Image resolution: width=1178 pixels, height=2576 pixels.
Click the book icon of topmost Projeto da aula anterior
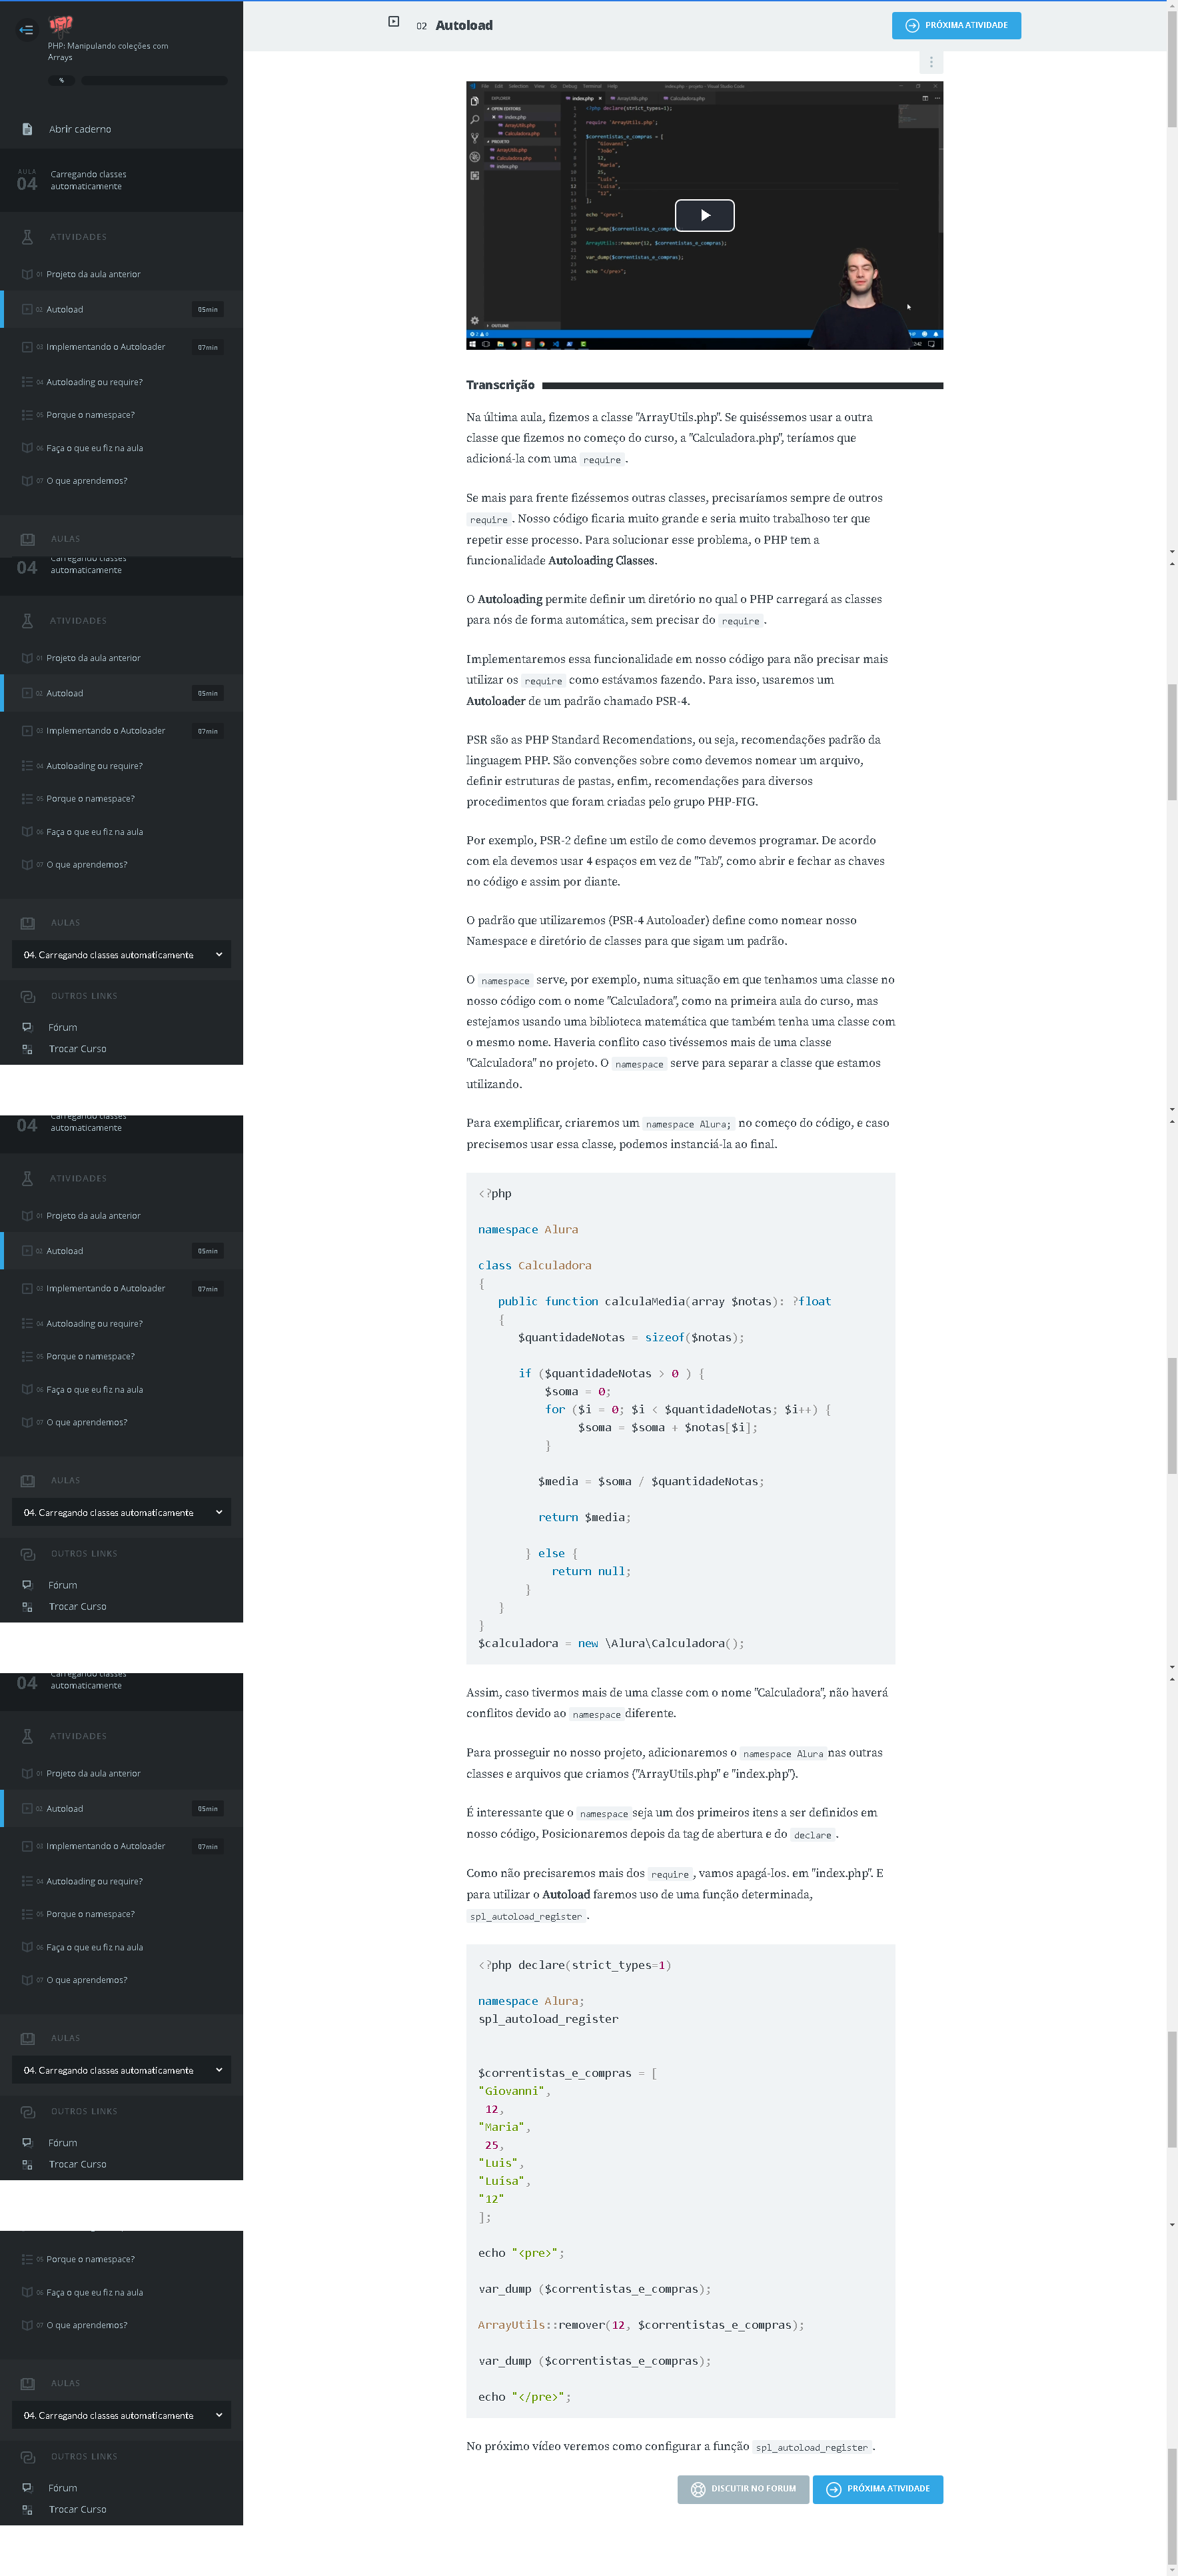point(27,274)
